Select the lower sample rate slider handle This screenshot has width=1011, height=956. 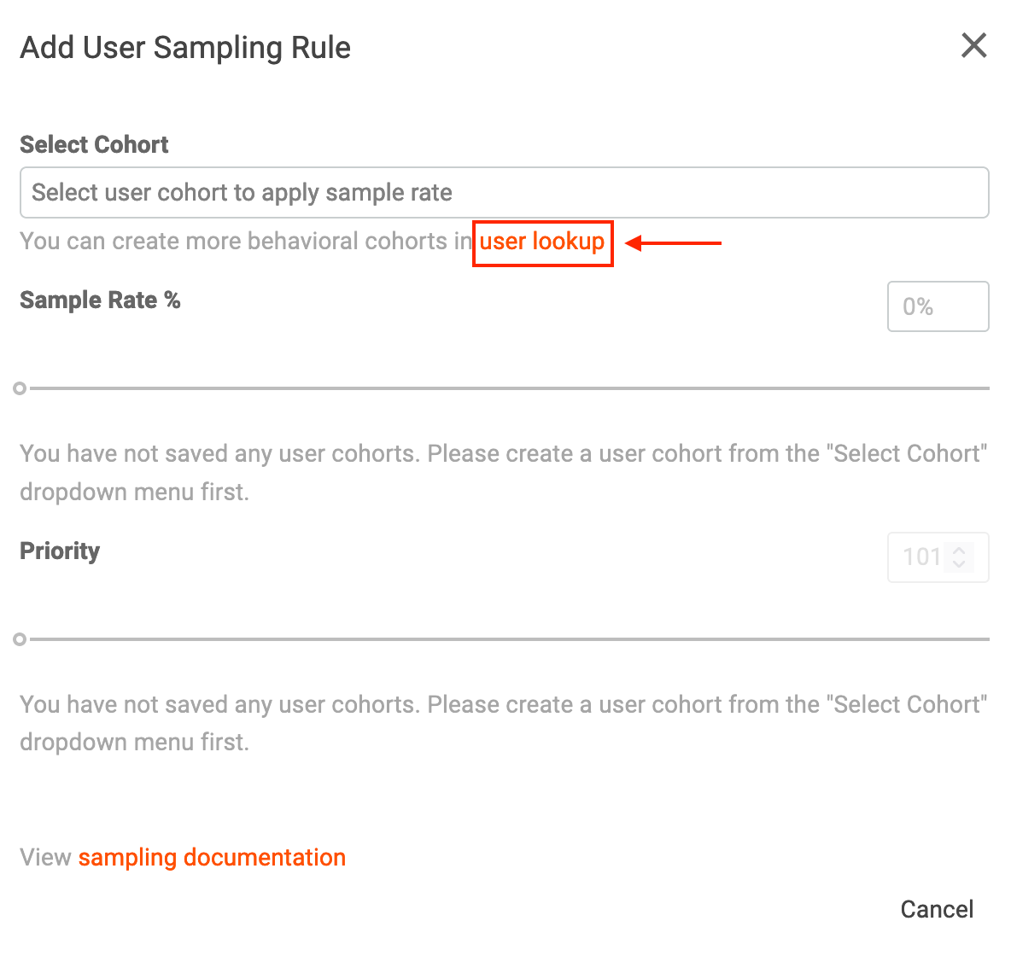pos(20,638)
